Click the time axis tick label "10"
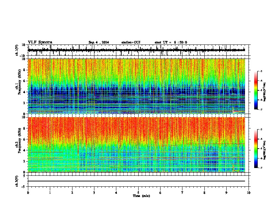This screenshot has width=280, height=216. 249,193
